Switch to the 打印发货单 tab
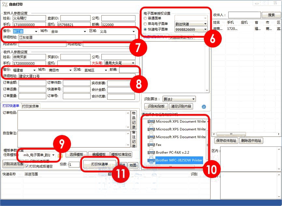 click(30, 106)
